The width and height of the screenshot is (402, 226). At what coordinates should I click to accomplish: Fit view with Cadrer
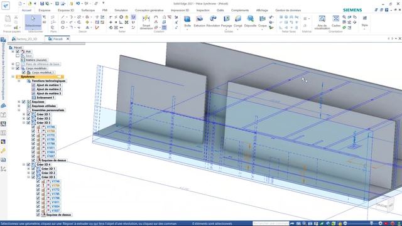[x=336, y=21]
